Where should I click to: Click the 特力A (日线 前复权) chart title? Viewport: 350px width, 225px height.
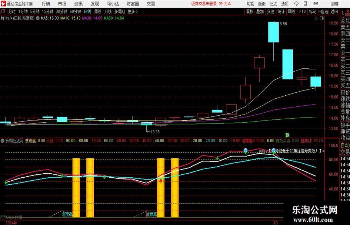click(x=18, y=18)
